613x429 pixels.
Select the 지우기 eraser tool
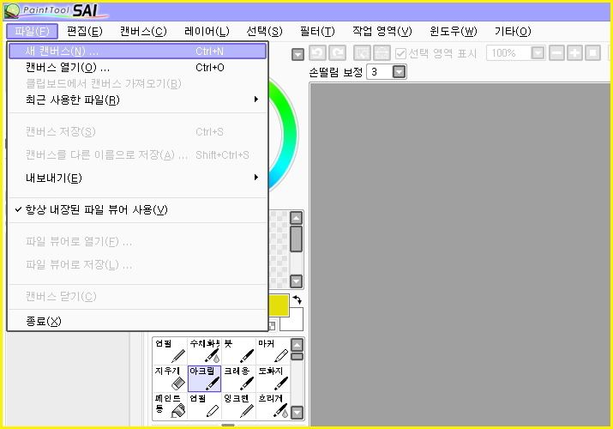click(x=170, y=378)
